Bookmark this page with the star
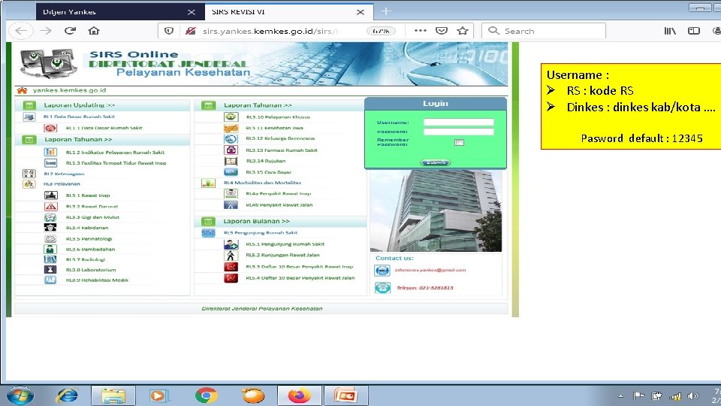The width and height of the screenshot is (721, 406). (x=463, y=31)
